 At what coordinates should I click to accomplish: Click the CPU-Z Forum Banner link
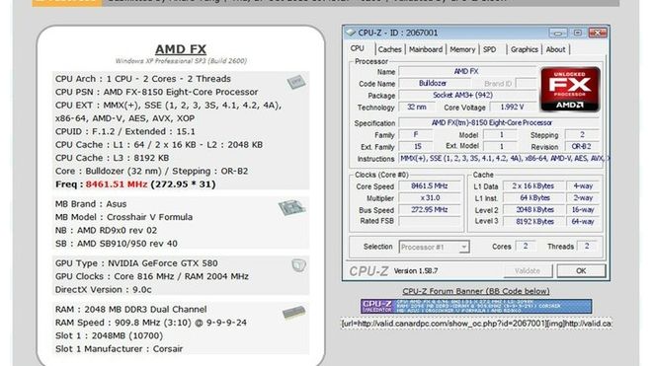pyautogui.click(x=476, y=291)
